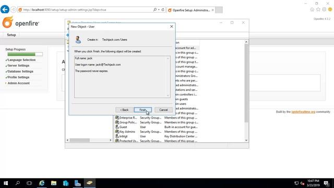Open Profile Settings setup step
This screenshot has width=334, height=188.
pyautogui.click(x=19, y=77)
